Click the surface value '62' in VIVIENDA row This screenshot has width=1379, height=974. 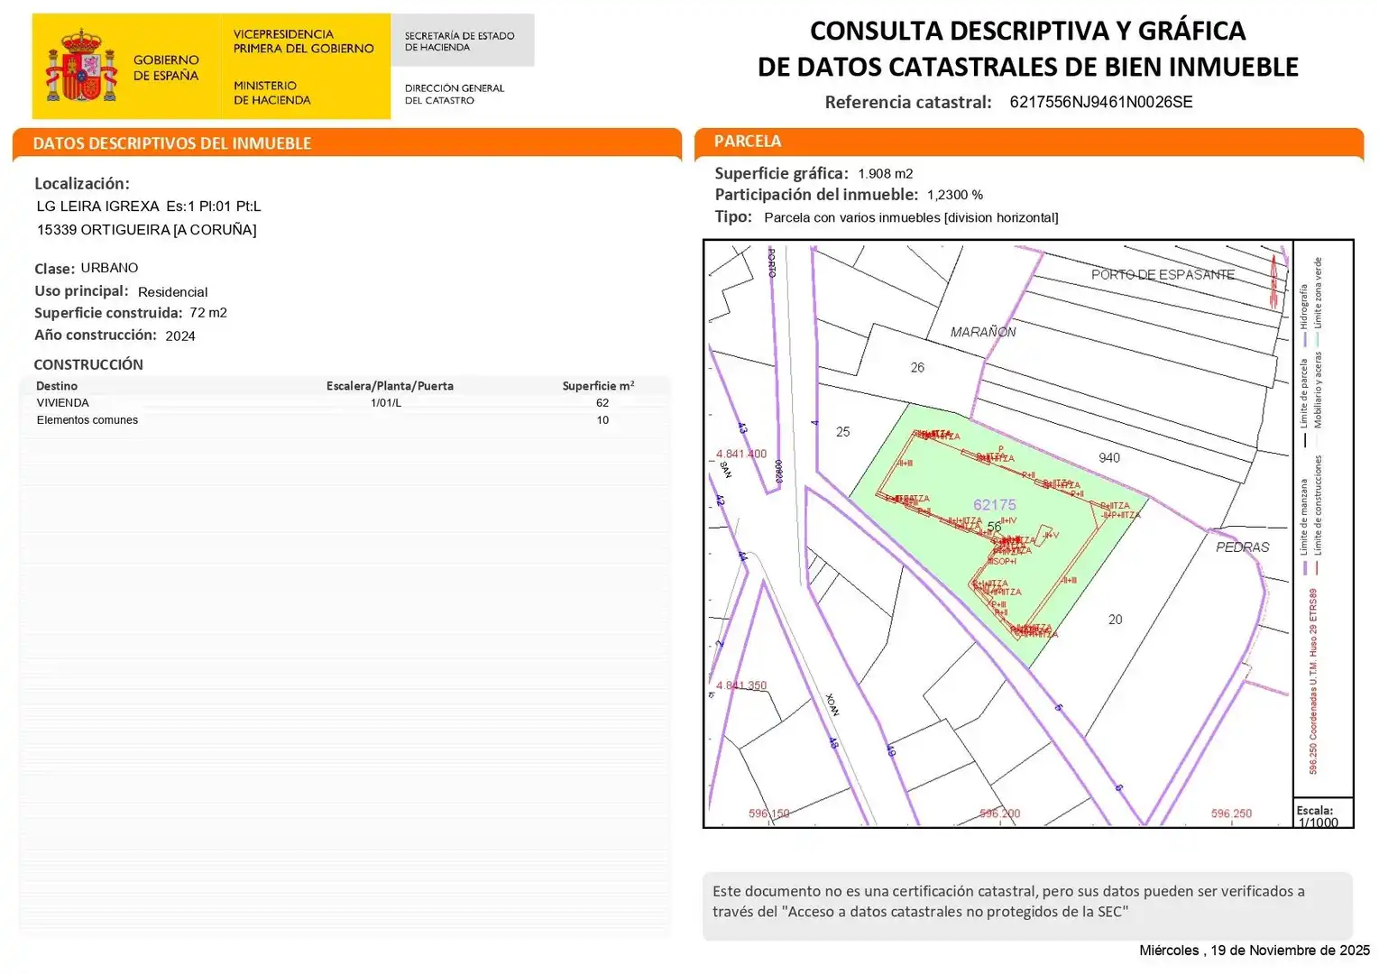pos(602,403)
